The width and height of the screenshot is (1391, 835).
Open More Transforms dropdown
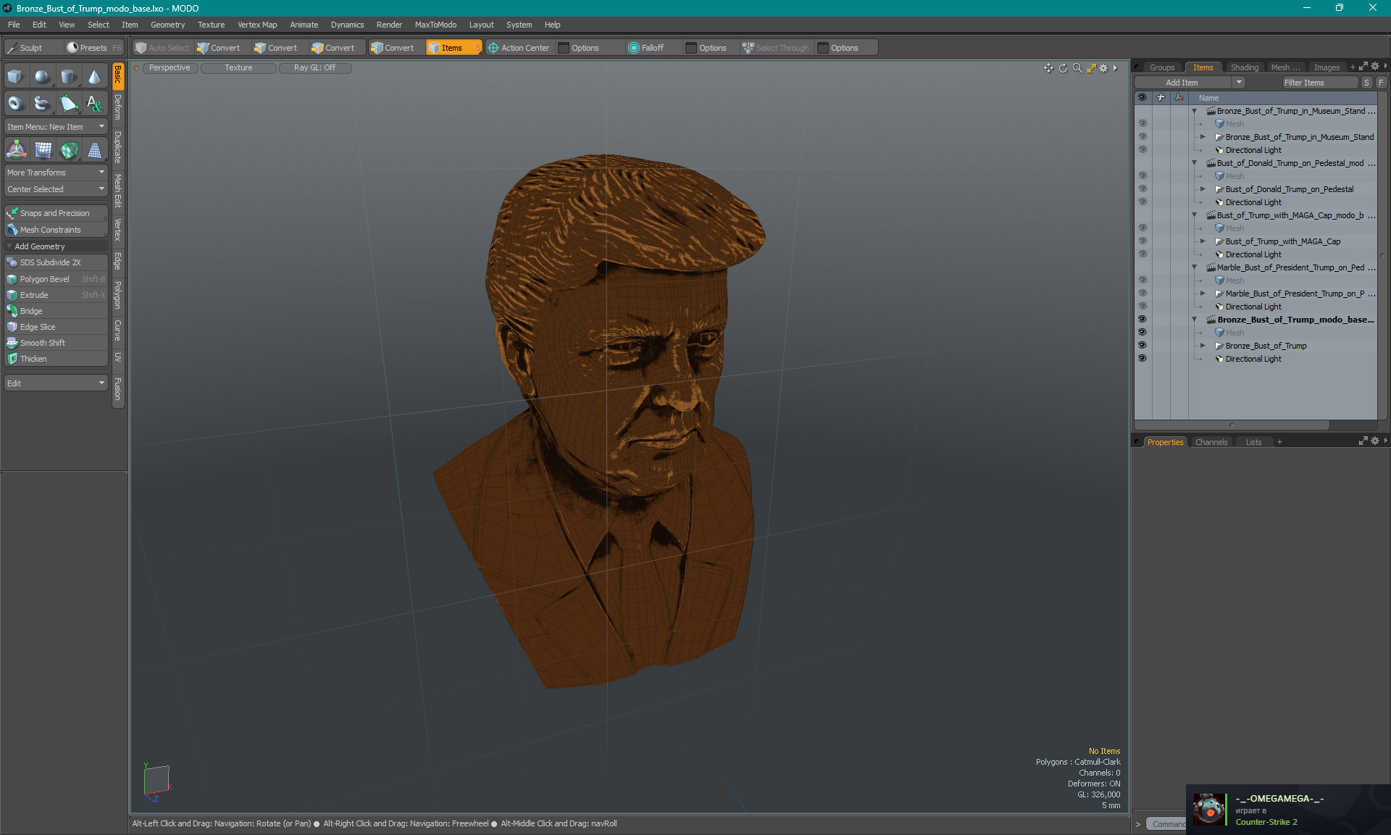56,173
